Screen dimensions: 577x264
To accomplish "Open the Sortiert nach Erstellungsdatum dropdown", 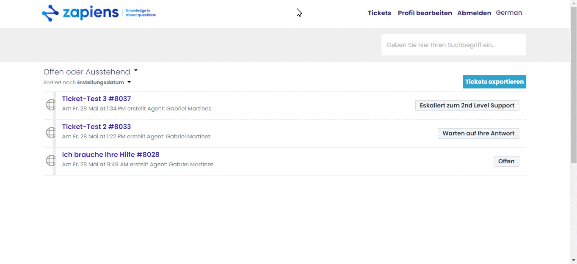I will (87, 82).
